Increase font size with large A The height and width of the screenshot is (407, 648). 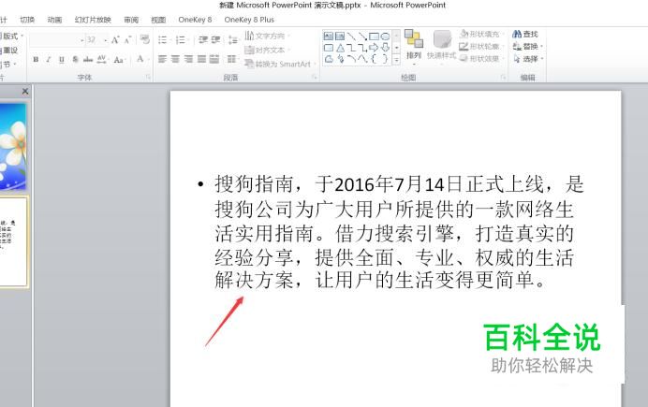(115, 40)
